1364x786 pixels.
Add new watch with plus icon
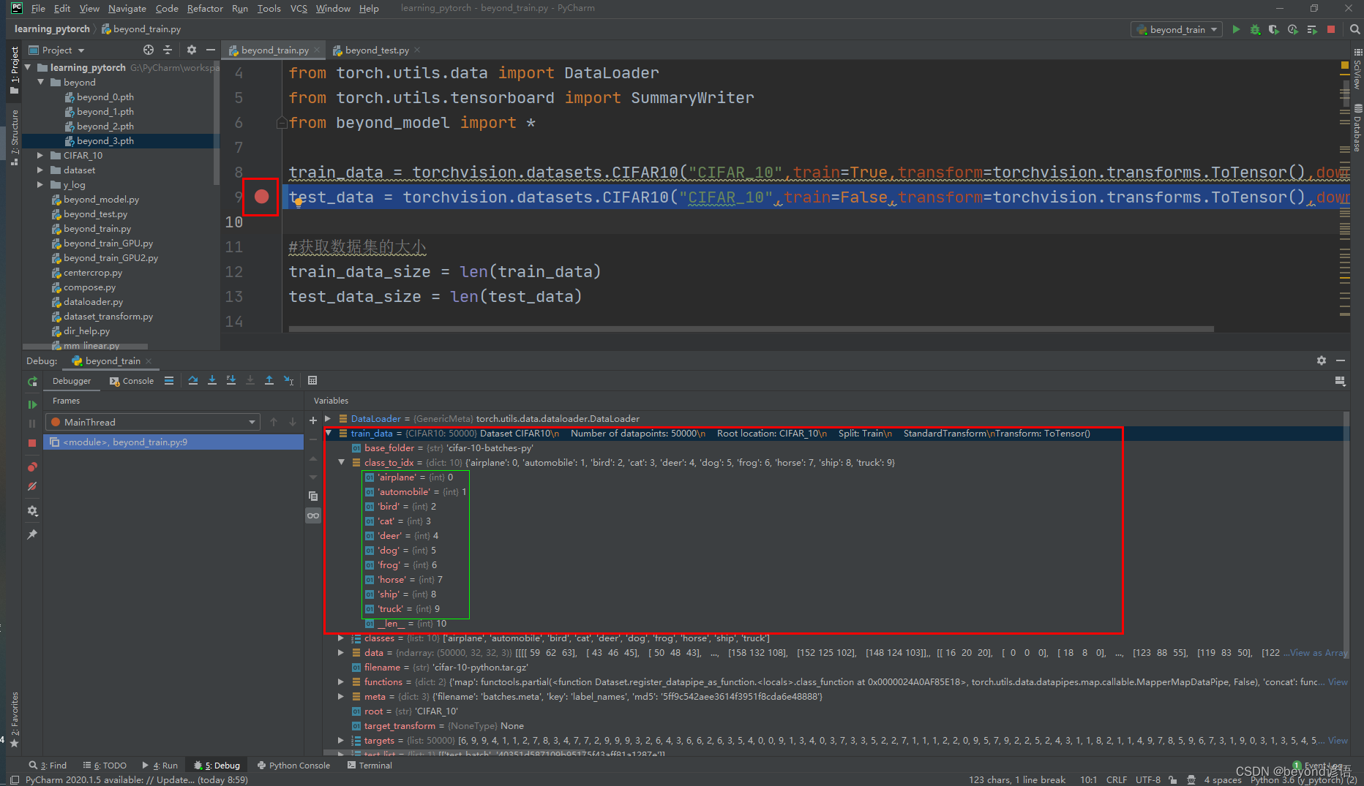(313, 420)
